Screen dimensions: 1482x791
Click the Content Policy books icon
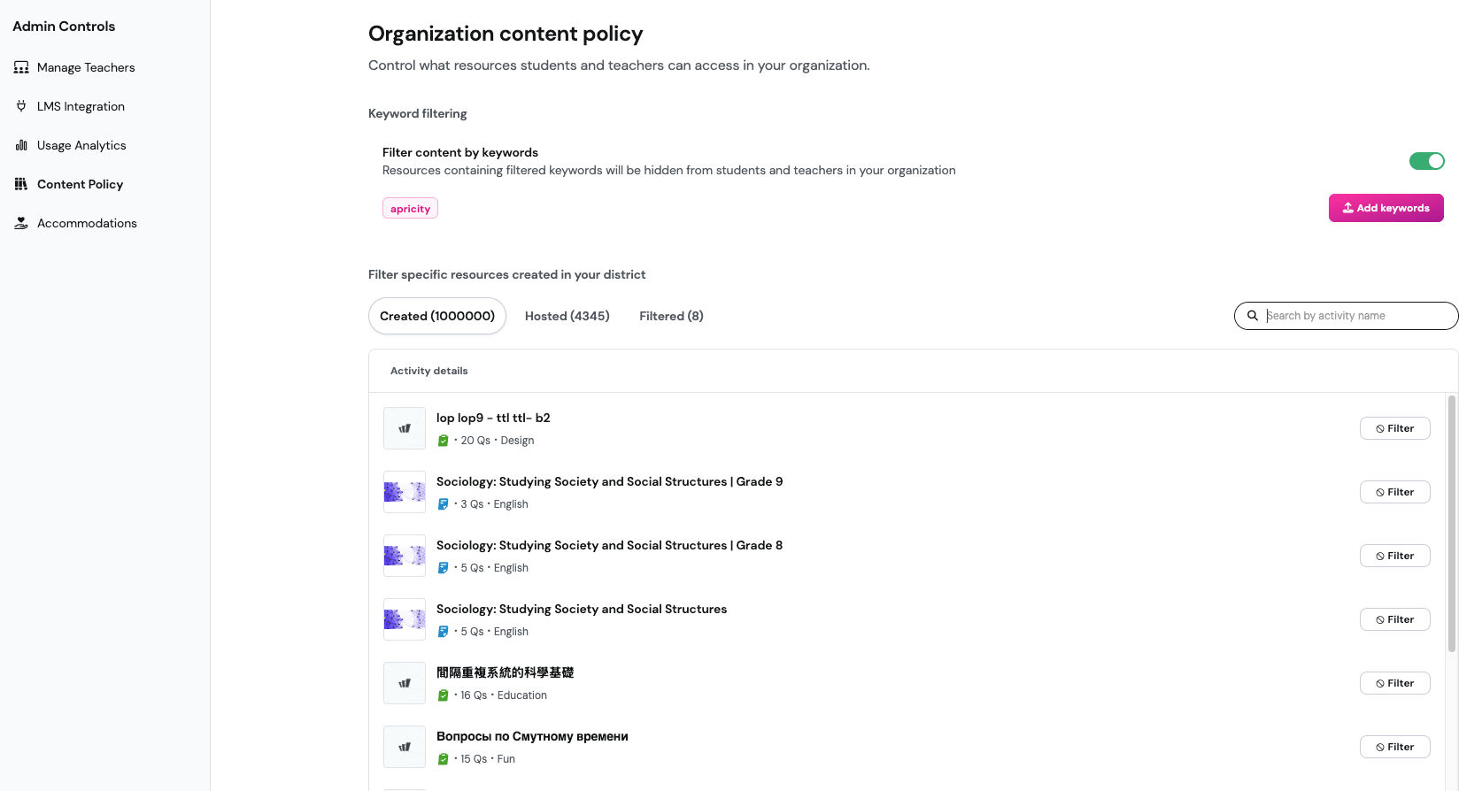click(21, 184)
